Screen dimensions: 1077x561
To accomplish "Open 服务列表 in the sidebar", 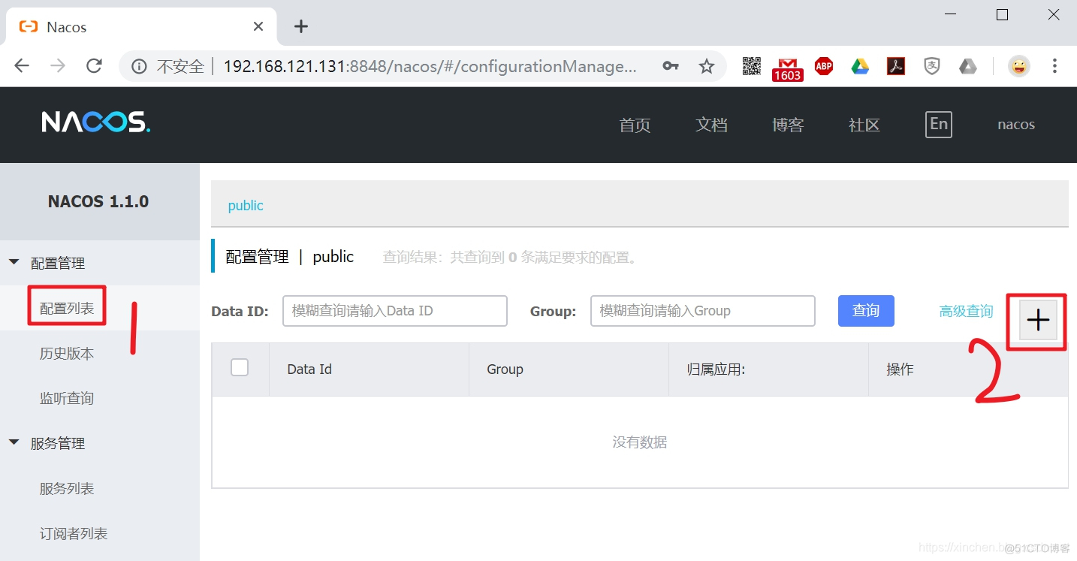I will coord(67,488).
